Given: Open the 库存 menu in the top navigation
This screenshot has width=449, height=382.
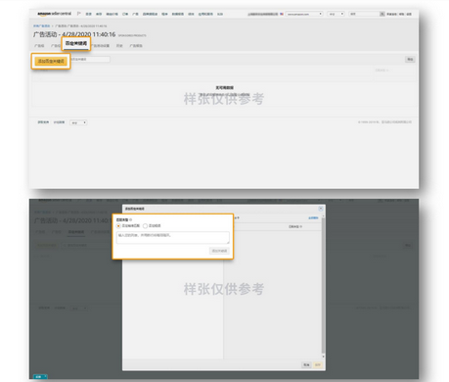Looking at the screenshot, I should click(99, 14).
